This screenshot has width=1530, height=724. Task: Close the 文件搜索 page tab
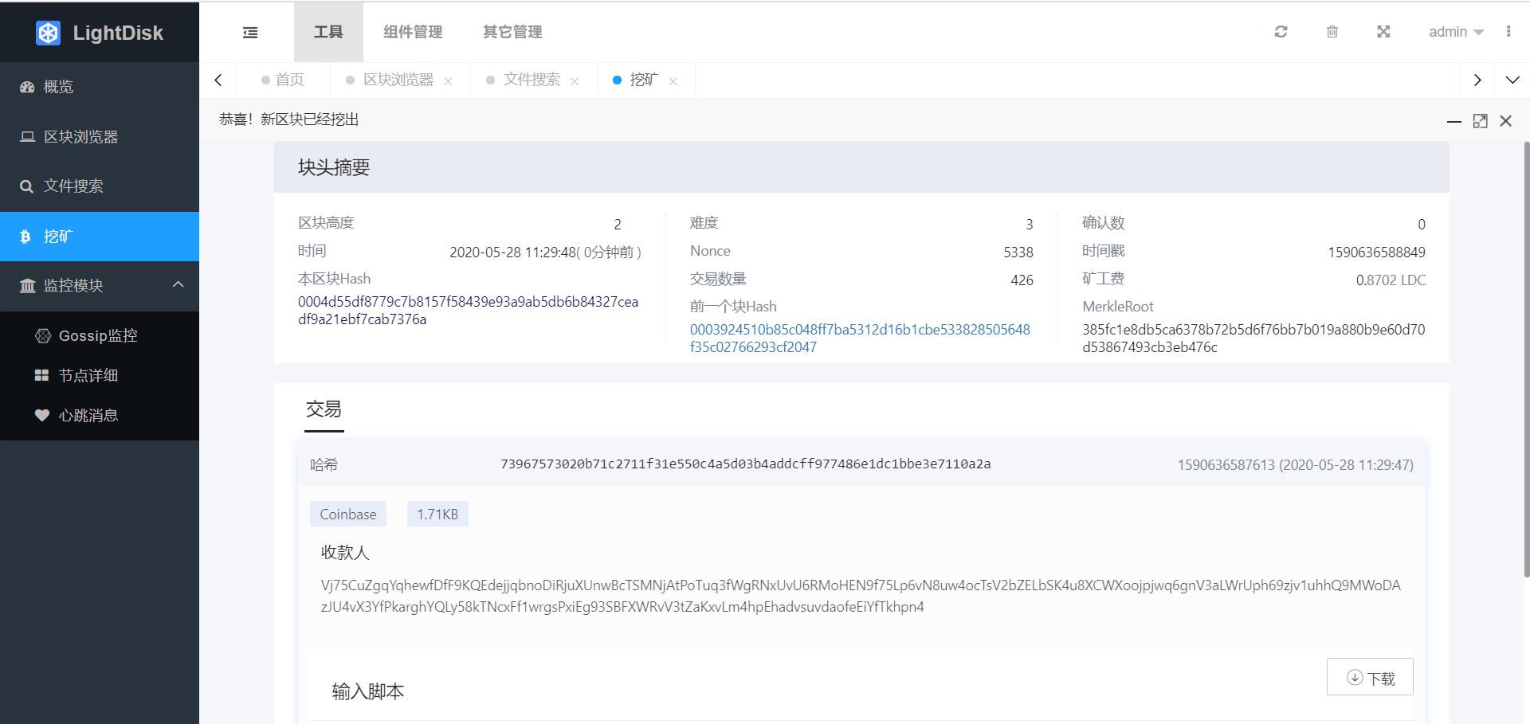pos(575,81)
